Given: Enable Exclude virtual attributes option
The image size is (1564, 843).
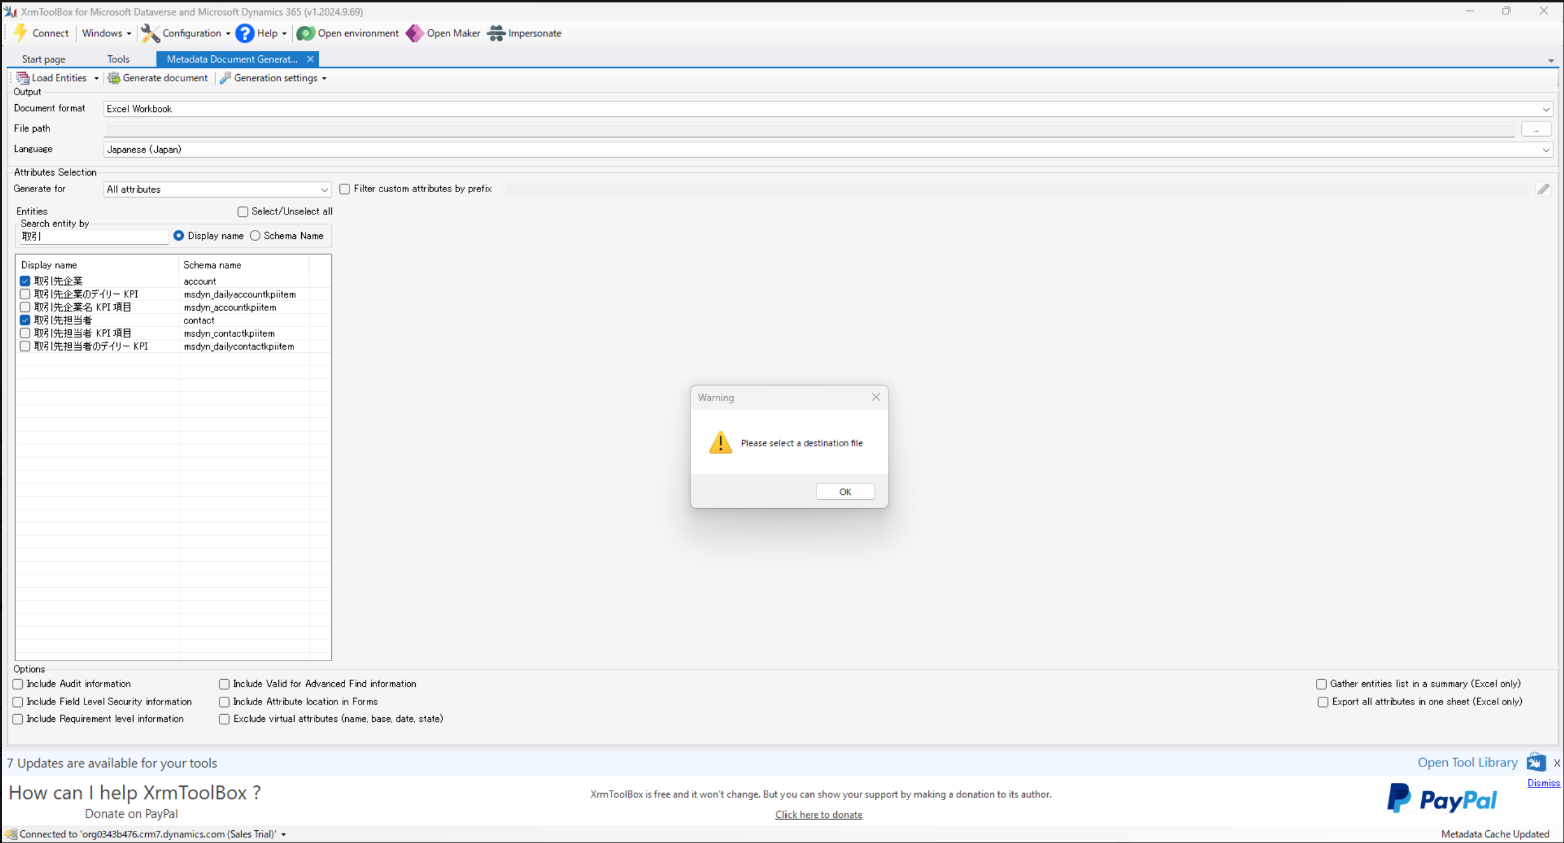Looking at the screenshot, I should point(224,718).
